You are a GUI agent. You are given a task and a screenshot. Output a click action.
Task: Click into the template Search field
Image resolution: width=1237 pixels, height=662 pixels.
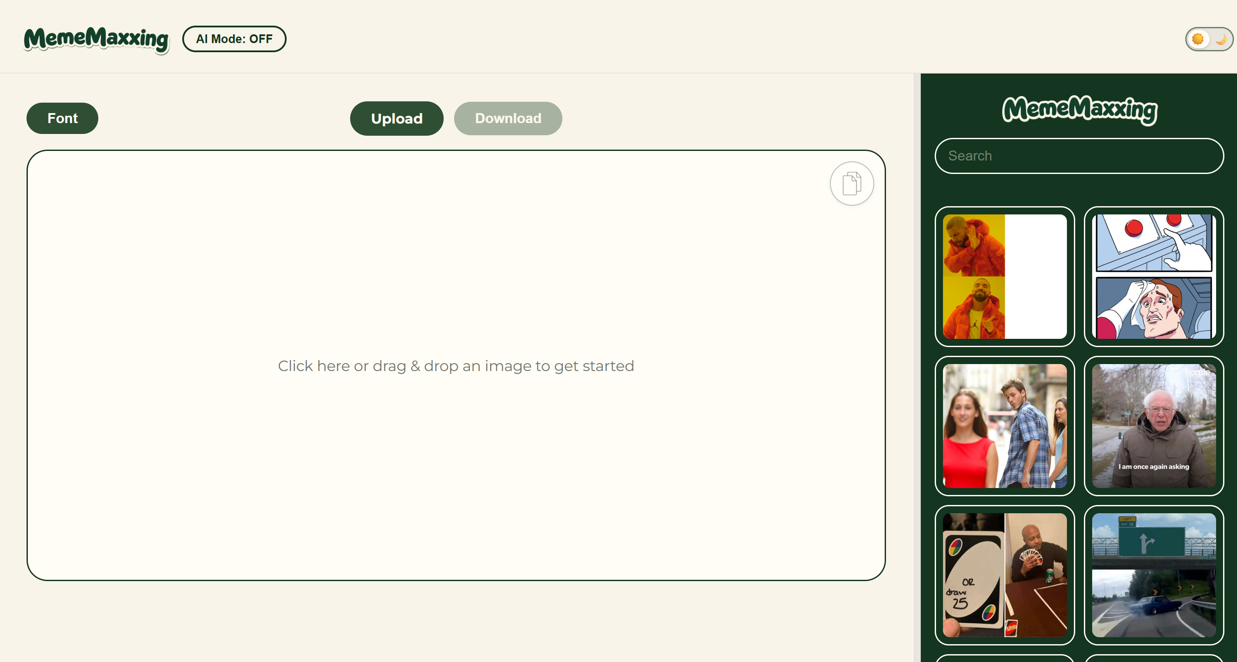1079,156
